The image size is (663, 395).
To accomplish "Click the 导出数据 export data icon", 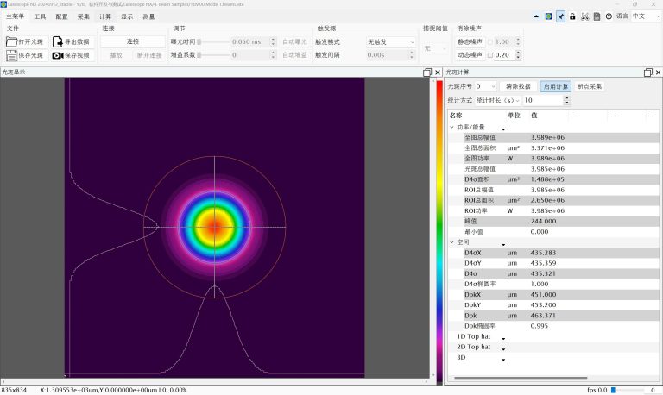I will [58, 41].
